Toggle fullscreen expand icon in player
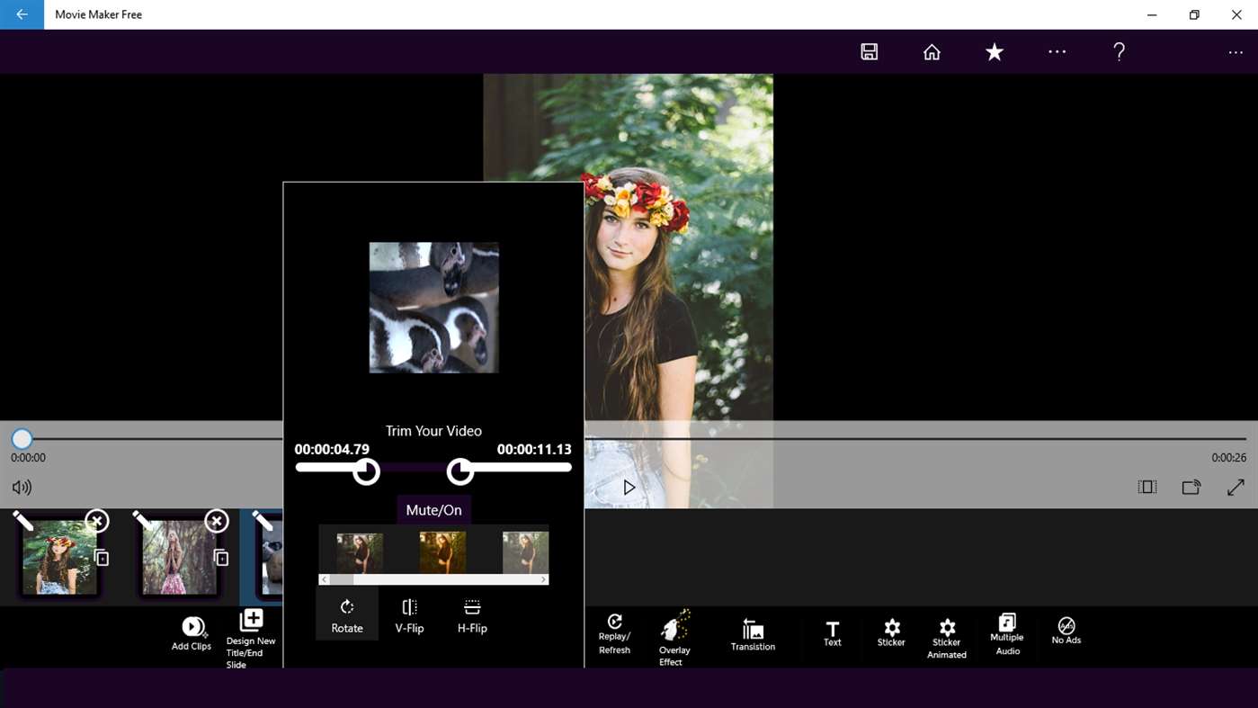The height and width of the screenshot is (708, 1258). [x=1236, y=487]
